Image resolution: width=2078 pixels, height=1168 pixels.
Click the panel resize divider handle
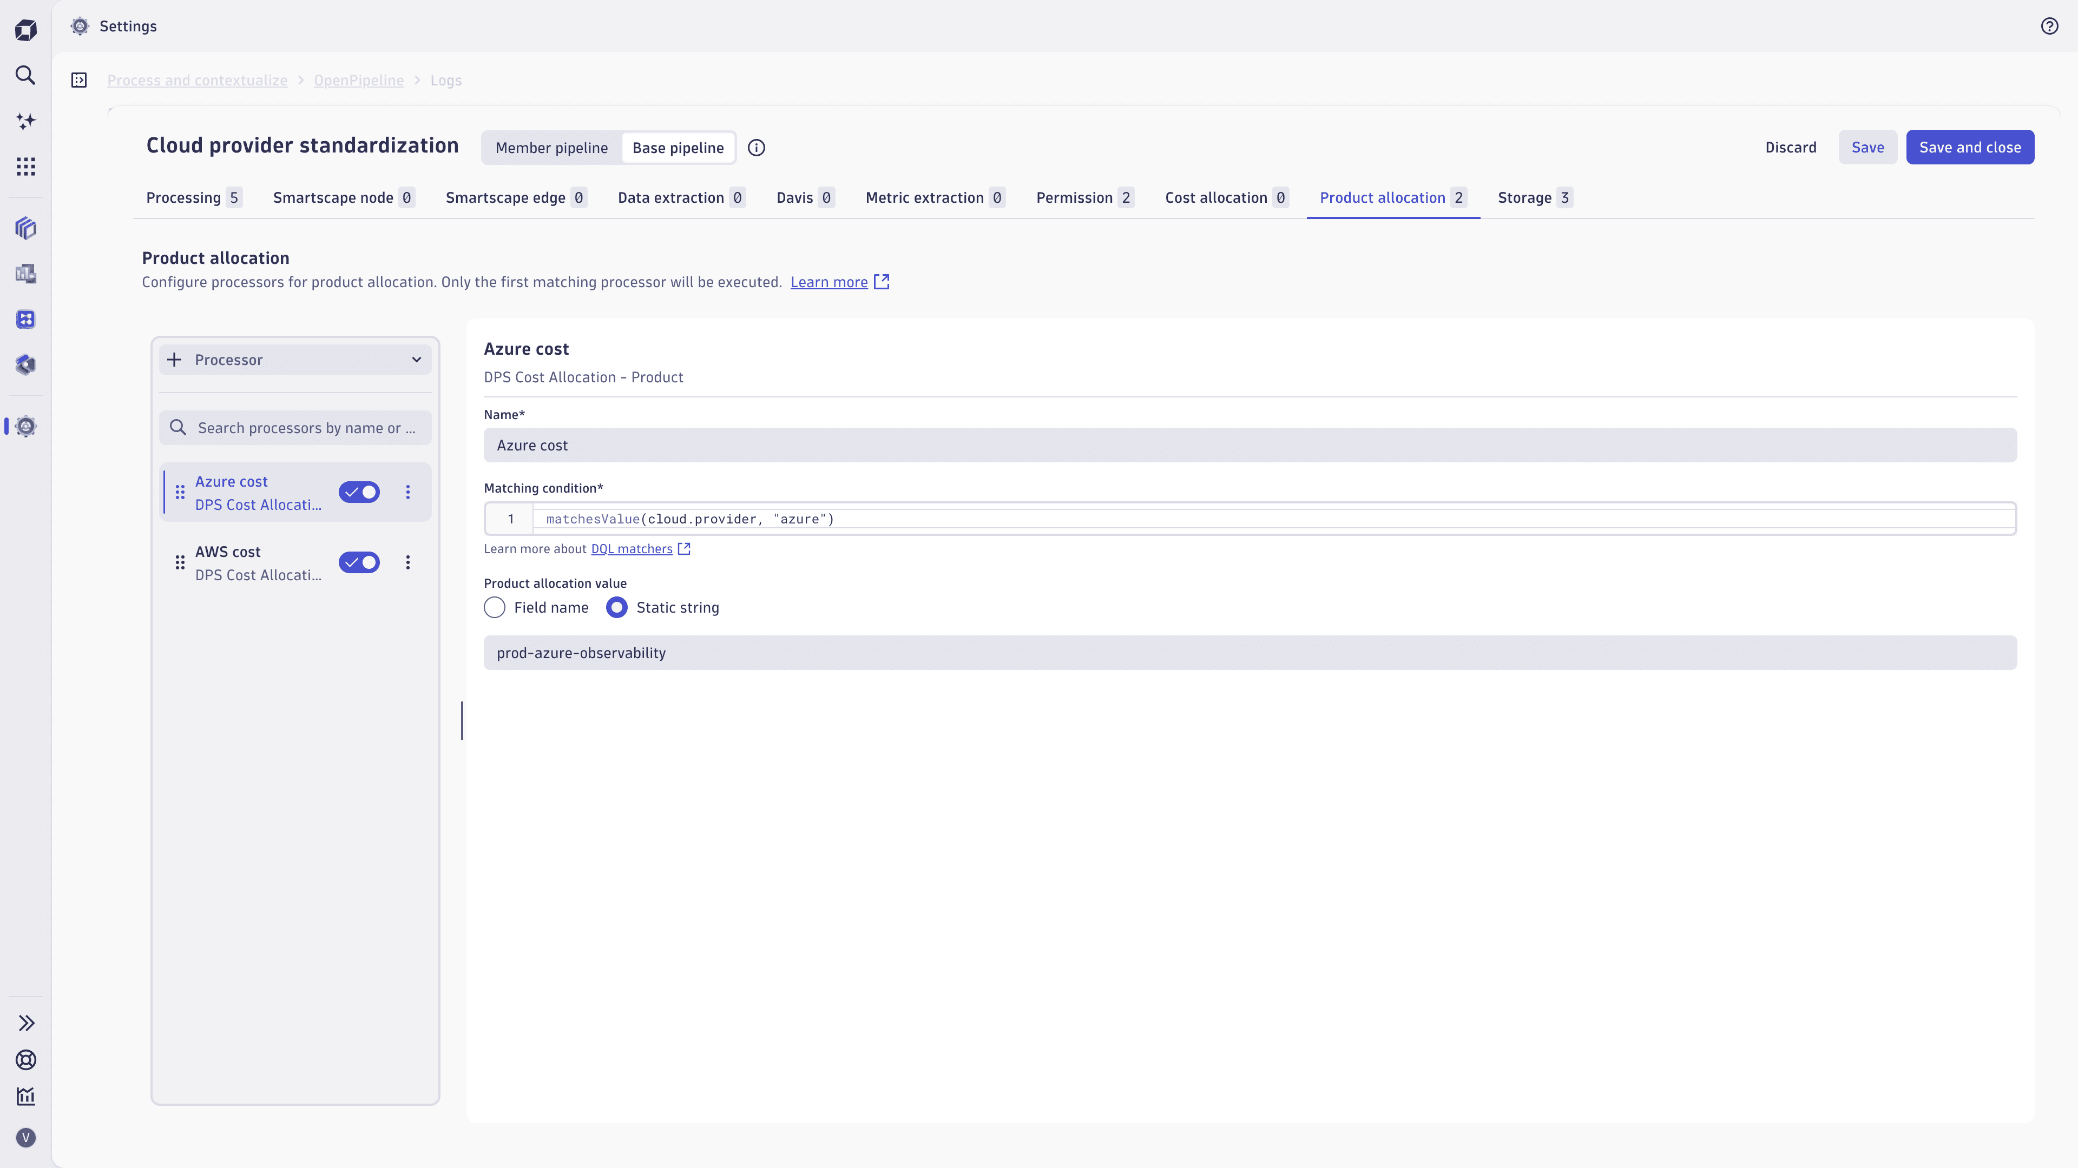pos(462,721)
